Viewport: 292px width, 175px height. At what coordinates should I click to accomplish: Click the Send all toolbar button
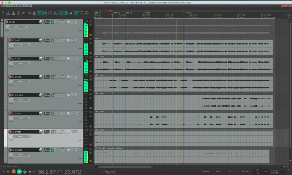tap(81, 13)
